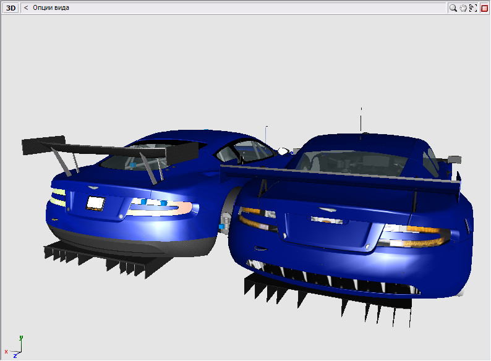Click the zoom extents frame icon
The width and height of the screenshot is (491, 361).
[473, 8]
